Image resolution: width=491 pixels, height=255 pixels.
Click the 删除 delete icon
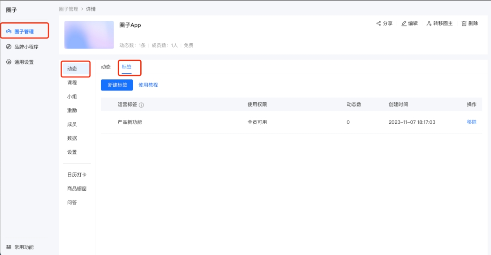(x=464, y=24)
